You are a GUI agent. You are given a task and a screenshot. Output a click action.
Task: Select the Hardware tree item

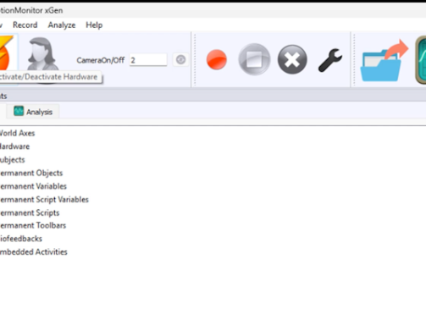pos(14,146)
